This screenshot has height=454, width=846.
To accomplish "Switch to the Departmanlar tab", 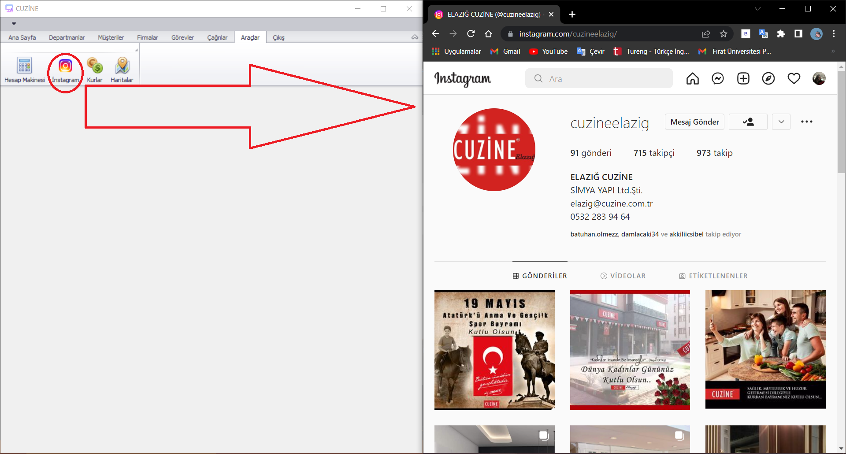I will click(67, 37).
